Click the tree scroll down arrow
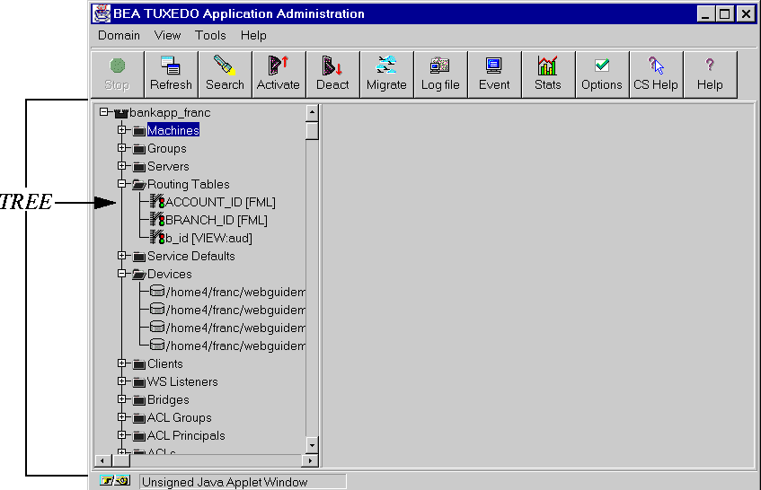Screen dimensions: 761x490 (x=312, y=445)
